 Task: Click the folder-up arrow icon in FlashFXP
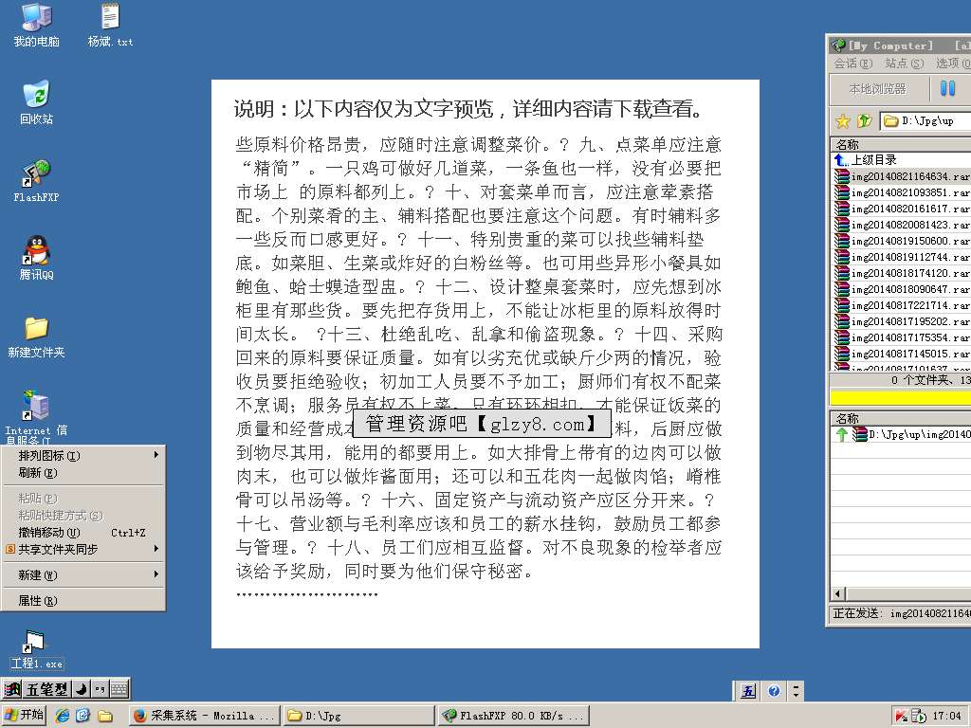(865, 120)
